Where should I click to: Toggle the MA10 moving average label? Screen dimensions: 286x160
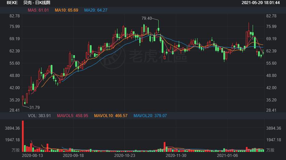point(66,10)
